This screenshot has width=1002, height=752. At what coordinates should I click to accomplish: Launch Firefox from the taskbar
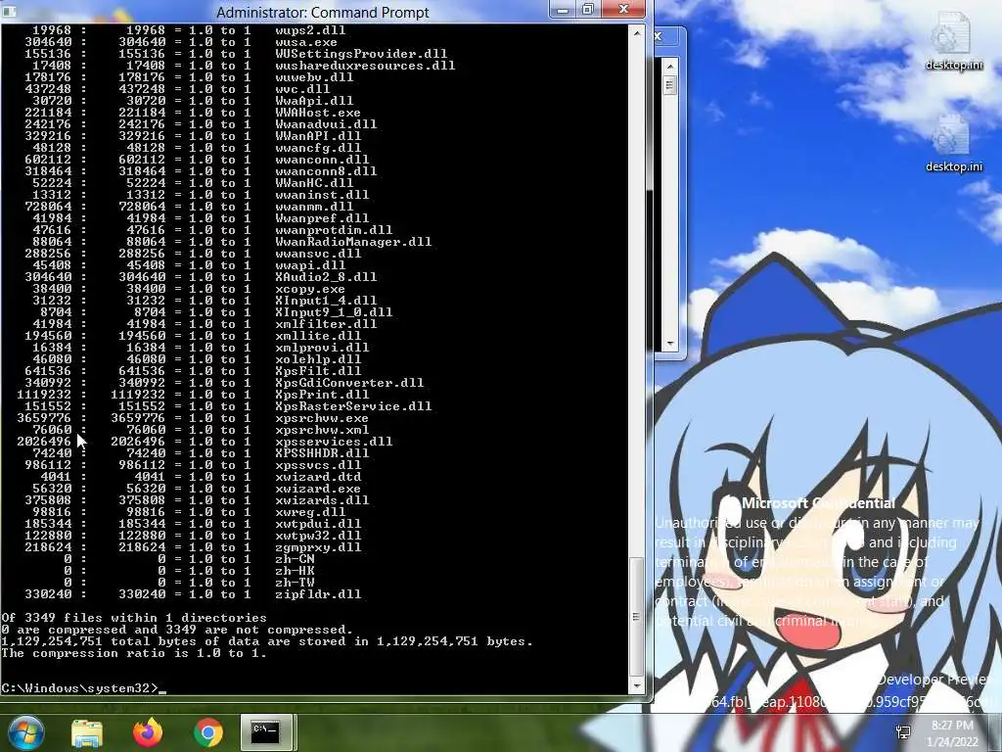coord(148,732)
